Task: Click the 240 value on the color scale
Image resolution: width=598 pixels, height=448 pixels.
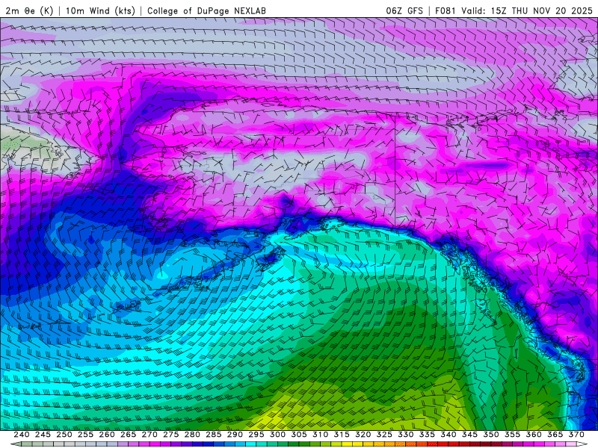Action: (22, 435)
